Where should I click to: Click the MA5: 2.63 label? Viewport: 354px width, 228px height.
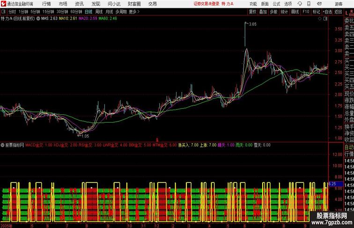[49, 19]
